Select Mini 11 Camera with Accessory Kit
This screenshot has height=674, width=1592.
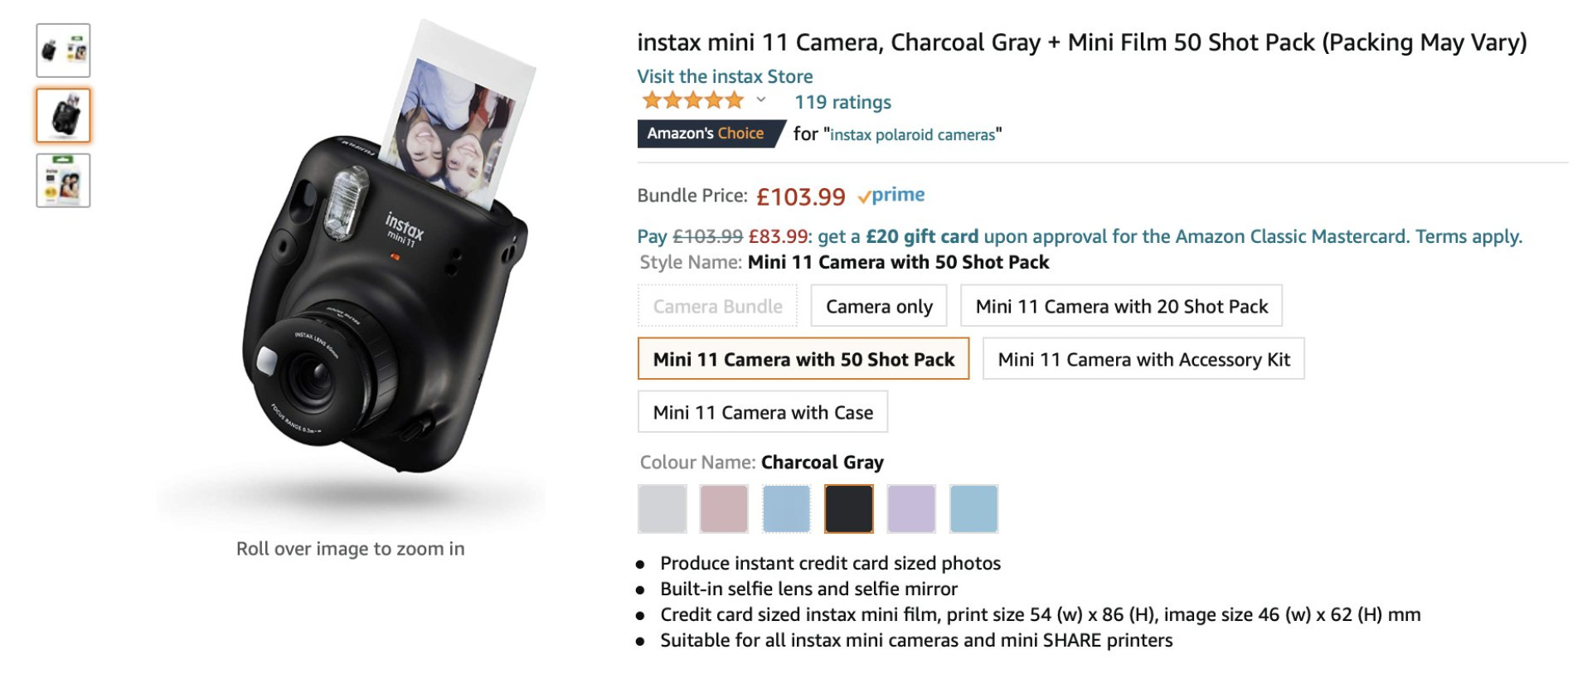(x=1143, y=360)
